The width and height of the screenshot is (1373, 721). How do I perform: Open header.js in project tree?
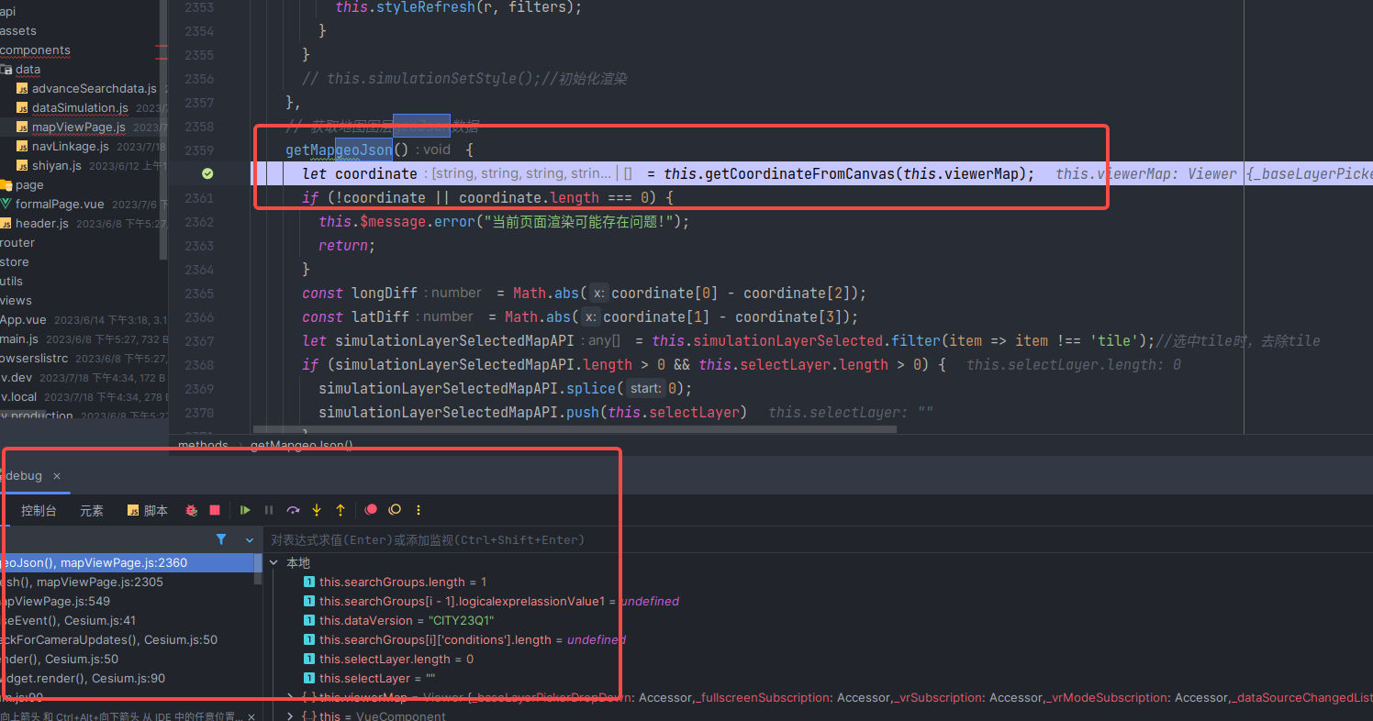coord(42,224)
